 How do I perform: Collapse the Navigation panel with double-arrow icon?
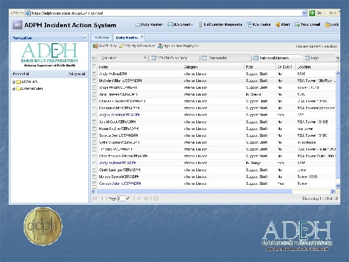click(x=85, y=38)
